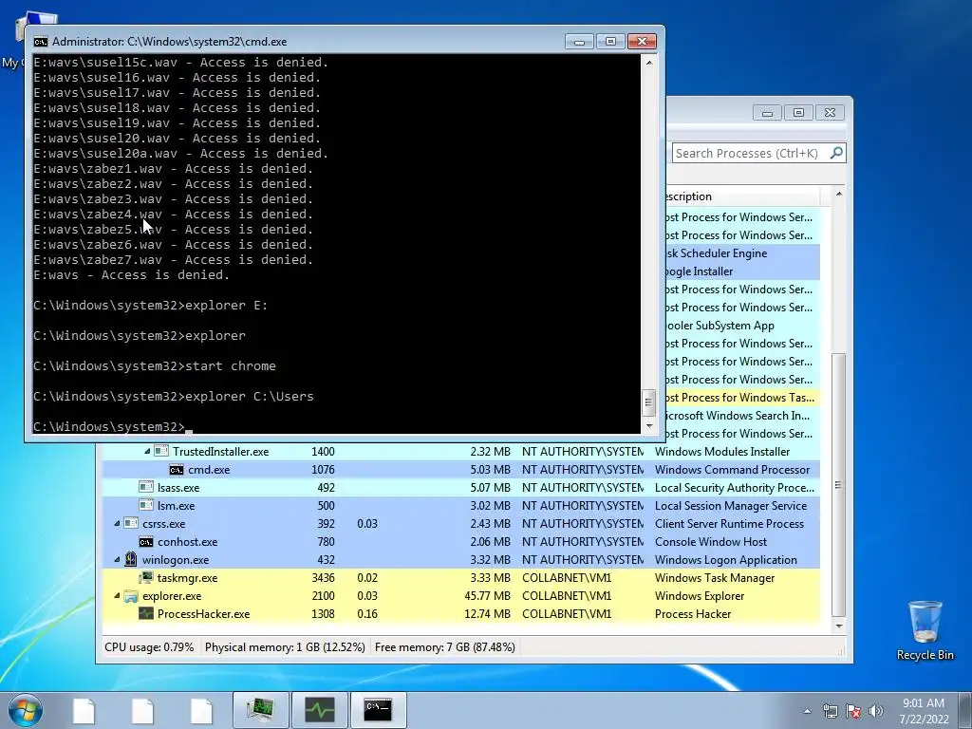Collapse the TrustedInstaller.exe tree node
The image size is (972, 729).
click(x=147, y=451)
